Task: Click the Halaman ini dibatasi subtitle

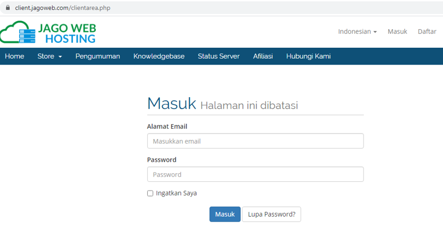Action: click(x=249, y=105)
